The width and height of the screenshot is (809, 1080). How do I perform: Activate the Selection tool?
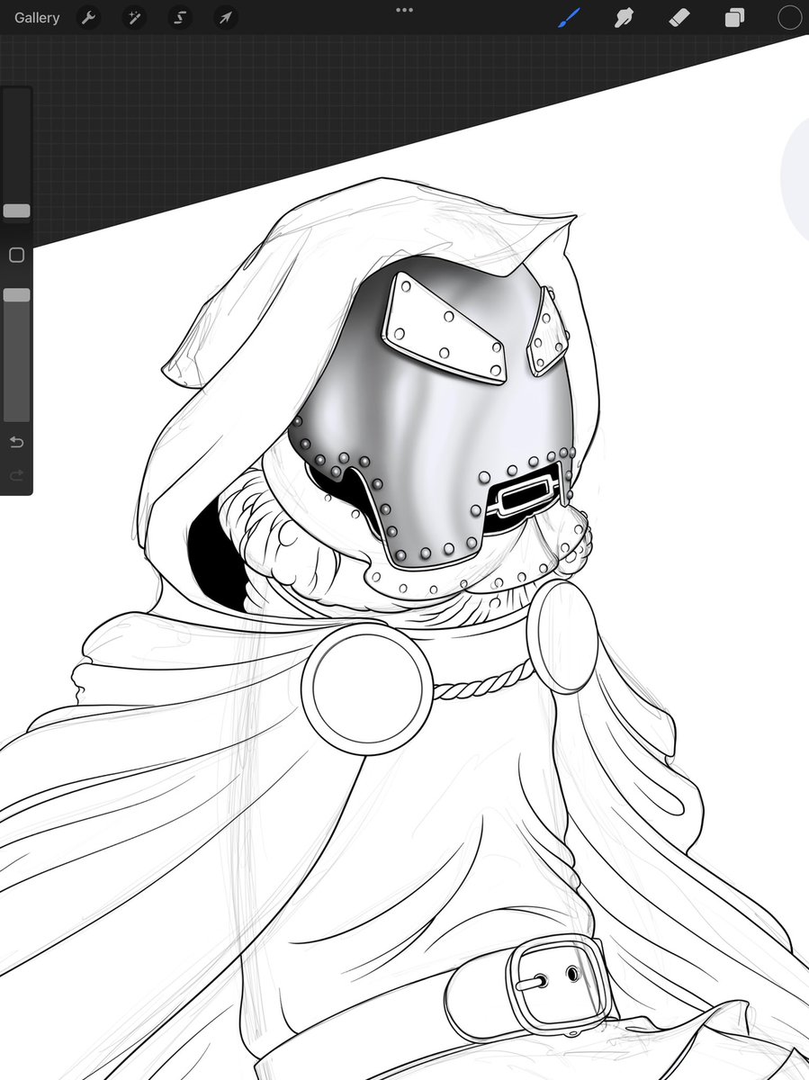(x=179, y=17)
